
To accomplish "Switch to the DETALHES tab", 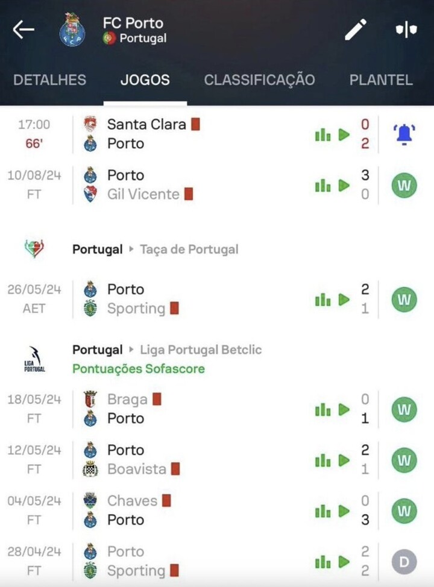I will pos(49,80).
